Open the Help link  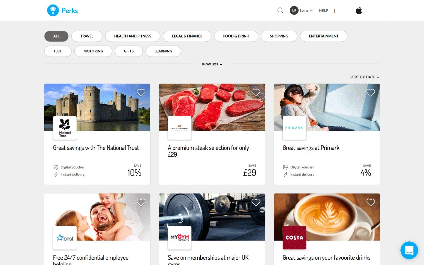click(x=323, y=11)
